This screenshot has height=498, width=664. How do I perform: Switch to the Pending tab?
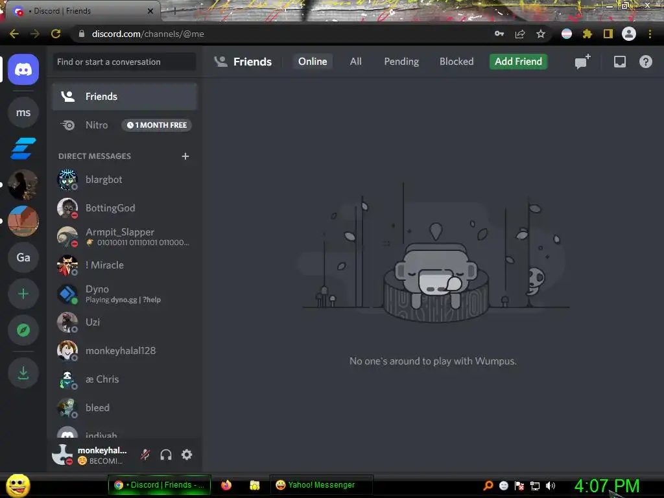tap(401, 62)
